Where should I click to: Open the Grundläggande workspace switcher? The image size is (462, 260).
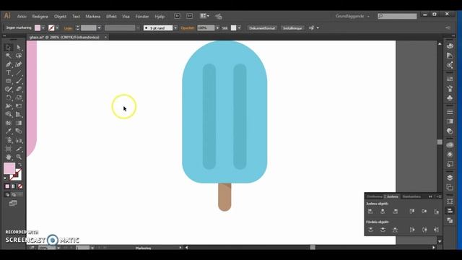(x=352, y=16)
